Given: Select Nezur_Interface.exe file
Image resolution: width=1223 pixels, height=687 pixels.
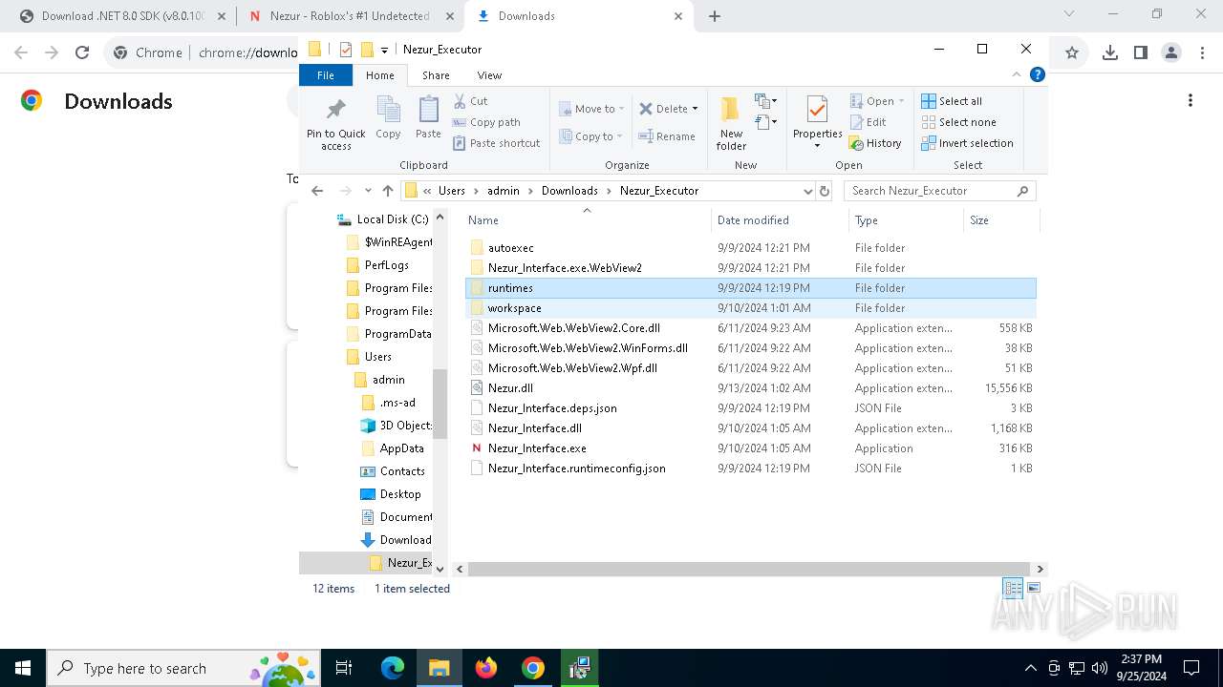Looking at the screenshot, I should point(537,448).
